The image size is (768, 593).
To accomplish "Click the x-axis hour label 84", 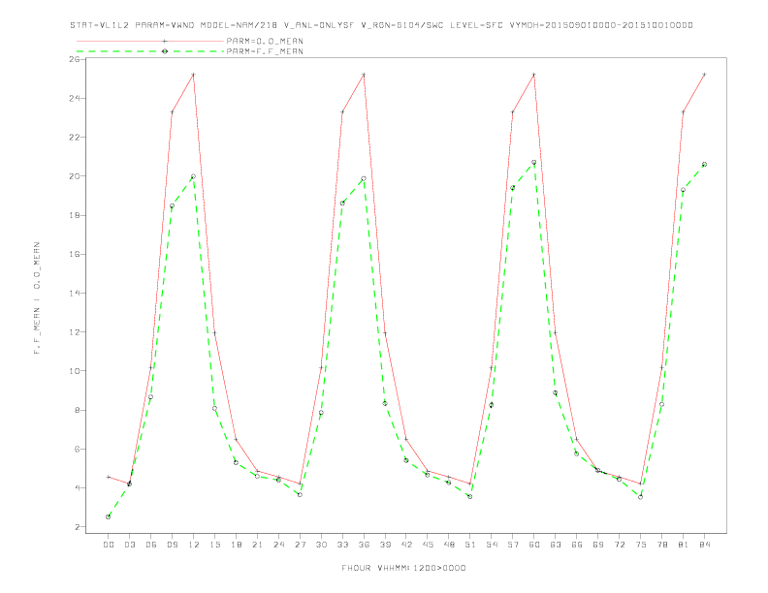I will coord(704,545).
